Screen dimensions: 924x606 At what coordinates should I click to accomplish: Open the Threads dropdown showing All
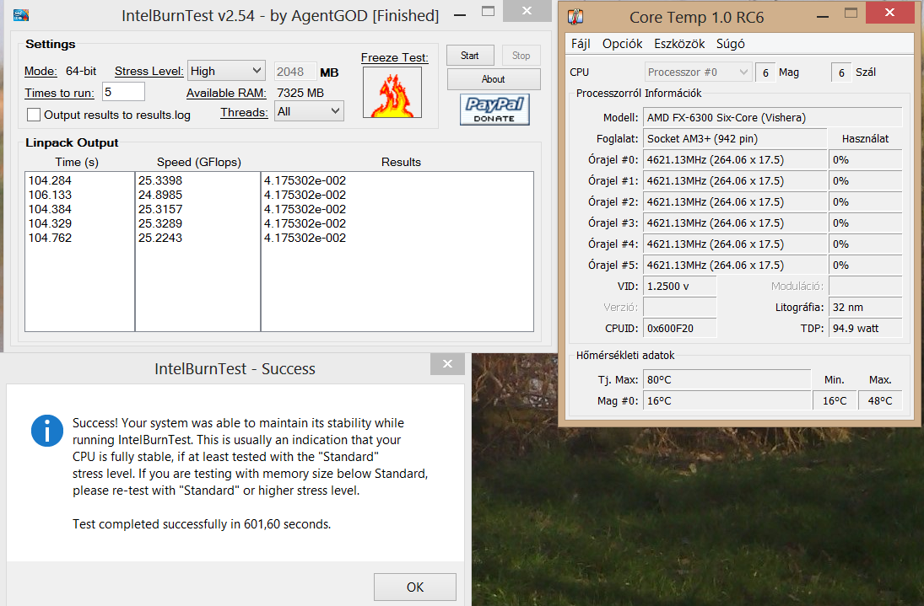(x=310, y=111)
